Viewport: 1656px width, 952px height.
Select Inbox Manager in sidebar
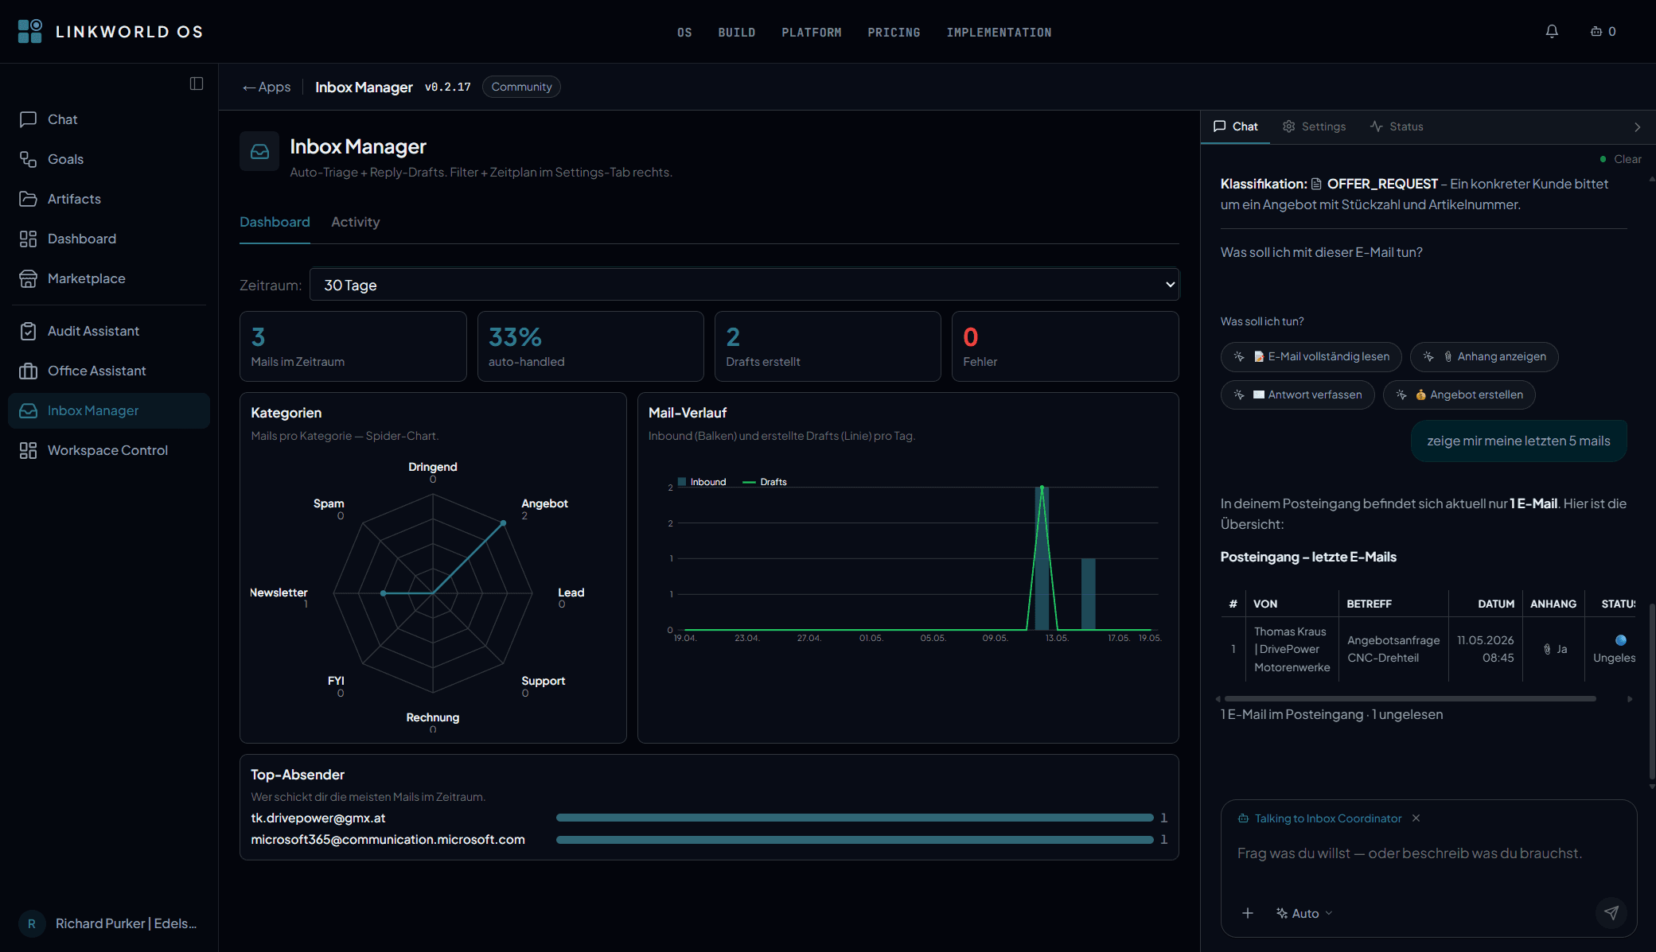(109, 410)
